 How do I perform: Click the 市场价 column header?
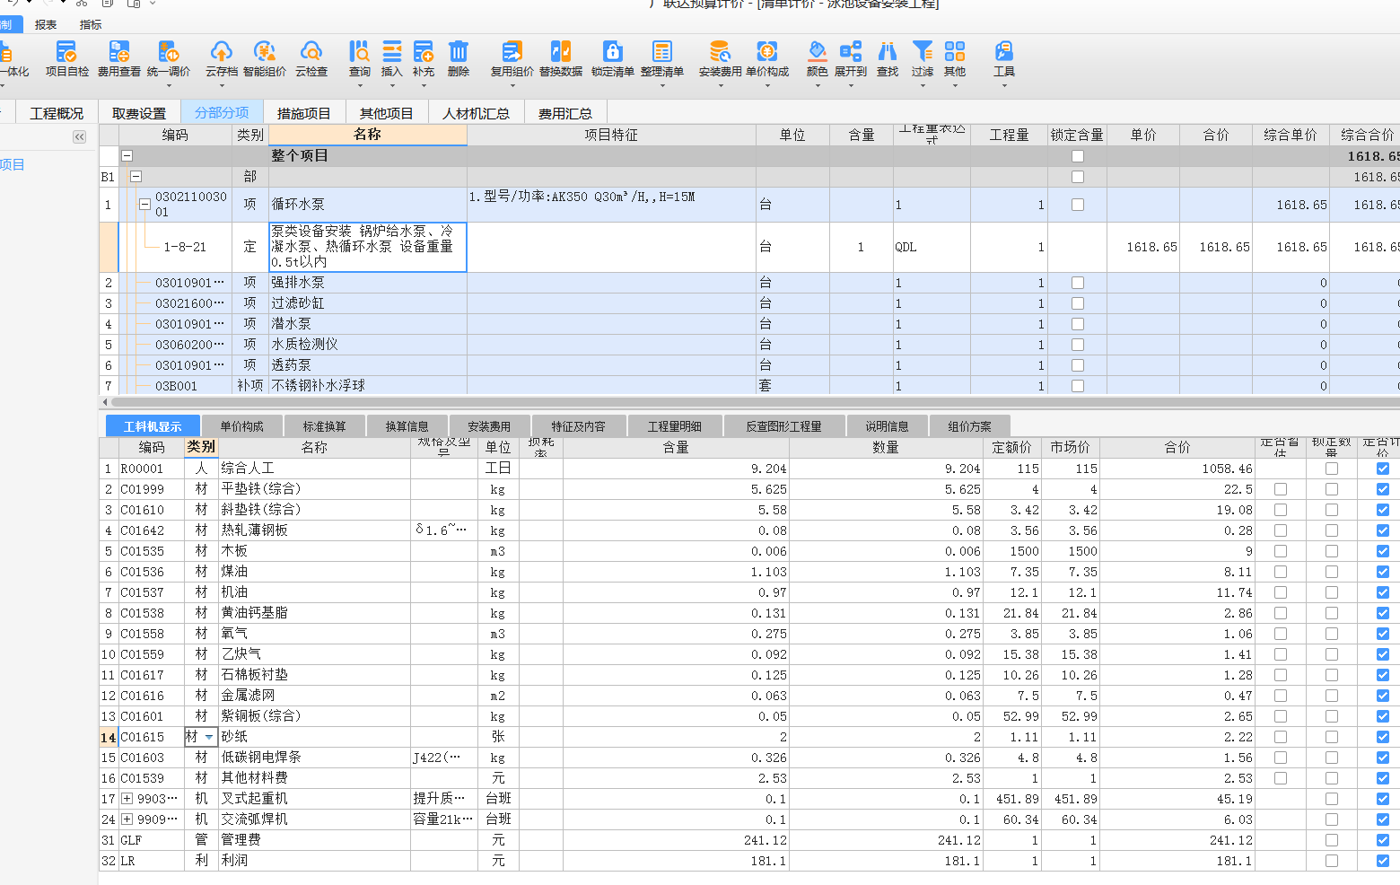[x=1071, y=447]
